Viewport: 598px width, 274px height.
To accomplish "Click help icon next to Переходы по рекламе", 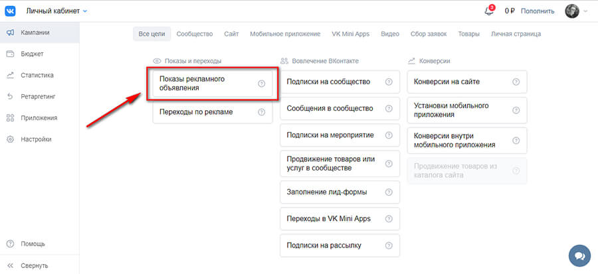I will 261,112.
